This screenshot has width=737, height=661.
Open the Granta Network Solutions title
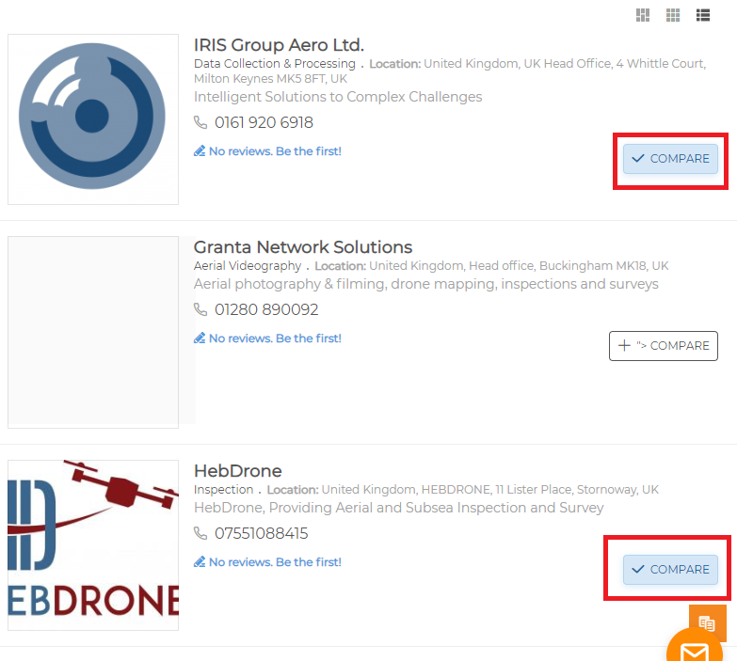(303, 247)
